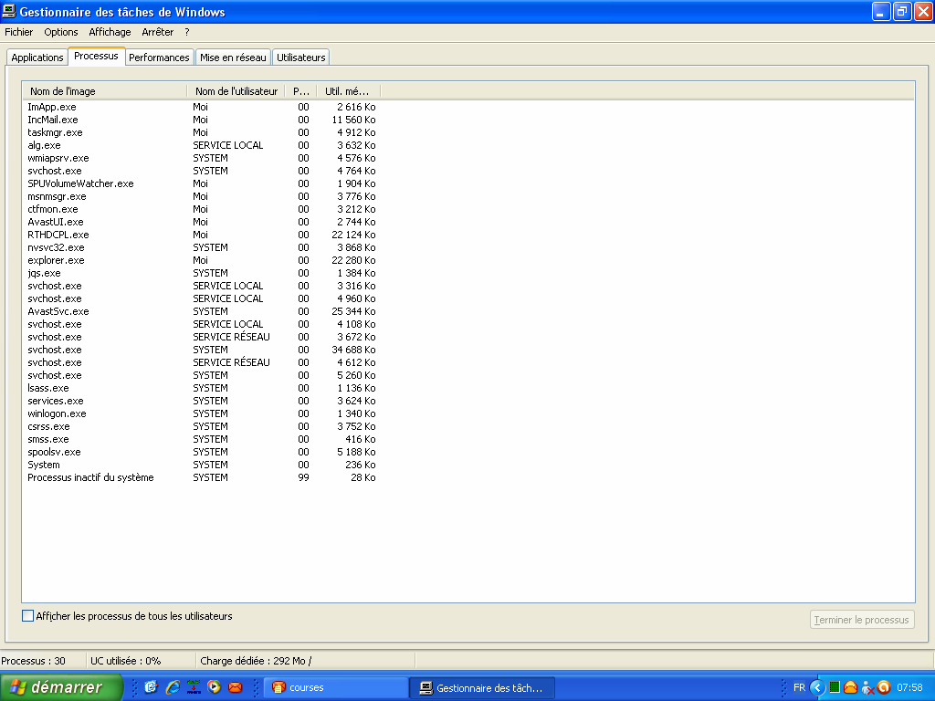The width and height of the screenshot is (935, 701).
Task: Click the 22 280 Ko memory value
Action: click(x=353, y=260)
